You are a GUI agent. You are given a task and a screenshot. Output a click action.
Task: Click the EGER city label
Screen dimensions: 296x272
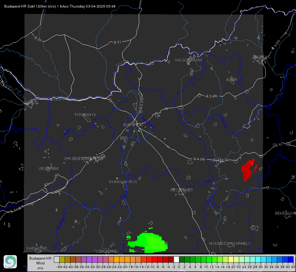232,80
